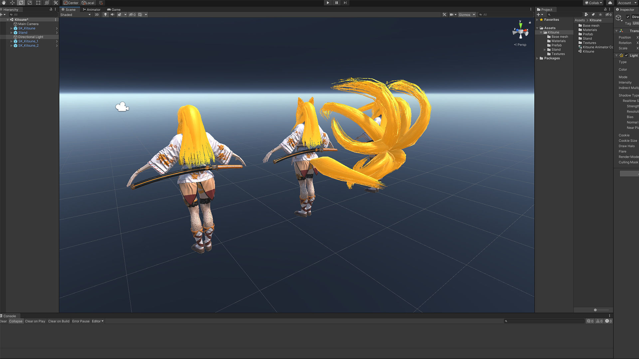639x359 pixels.
Task: Toggle pivot mode Center button
Action: point(71,3)
